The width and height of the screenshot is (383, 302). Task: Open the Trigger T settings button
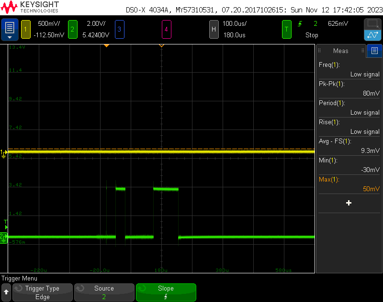click(x=286, y=29)
